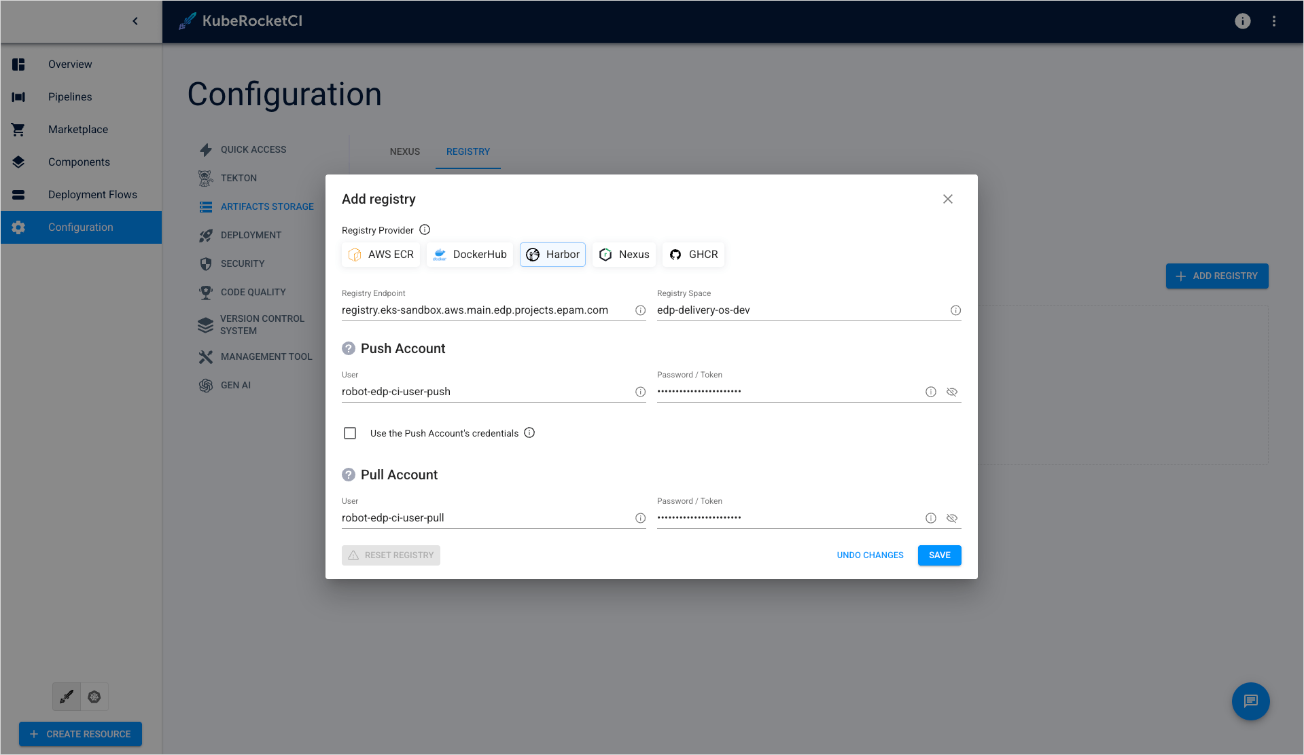1304x755 pixels.
Task: Save the registry settings
Action: 940,555
